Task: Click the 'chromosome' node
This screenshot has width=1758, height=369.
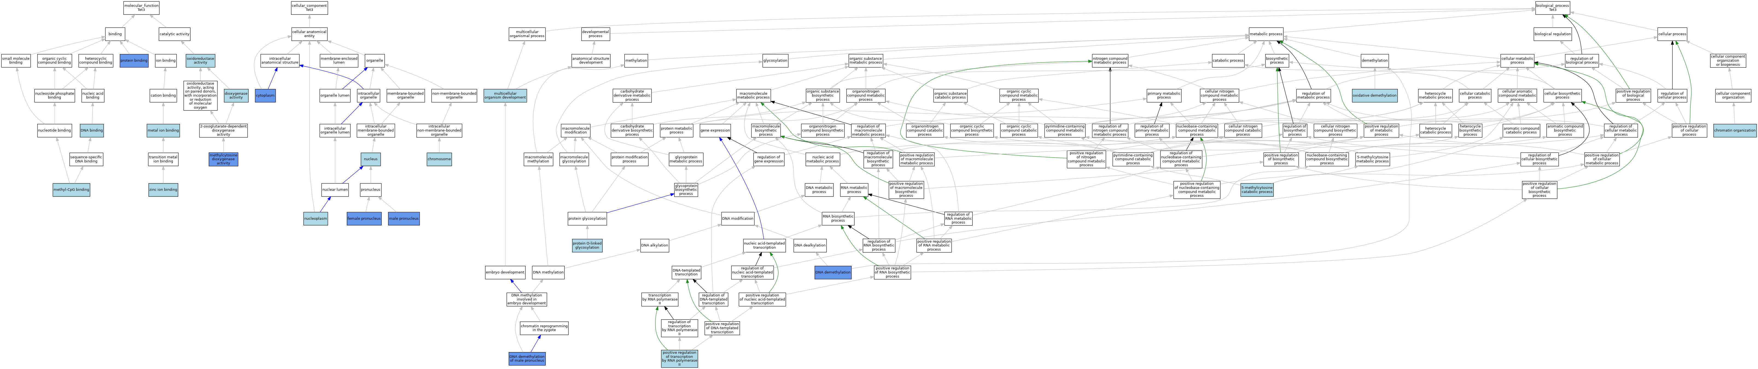Action: point(439,159)
